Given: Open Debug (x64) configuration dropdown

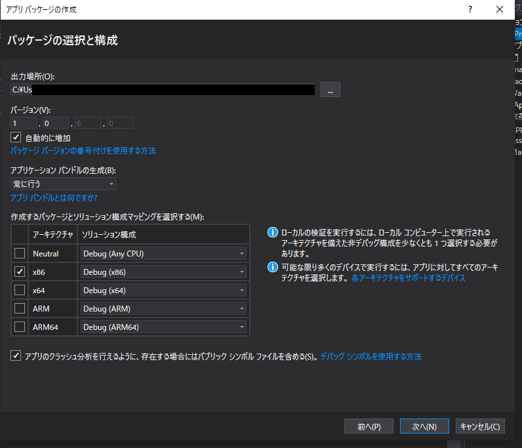Looking at the screenshot, I should point(163,290).
